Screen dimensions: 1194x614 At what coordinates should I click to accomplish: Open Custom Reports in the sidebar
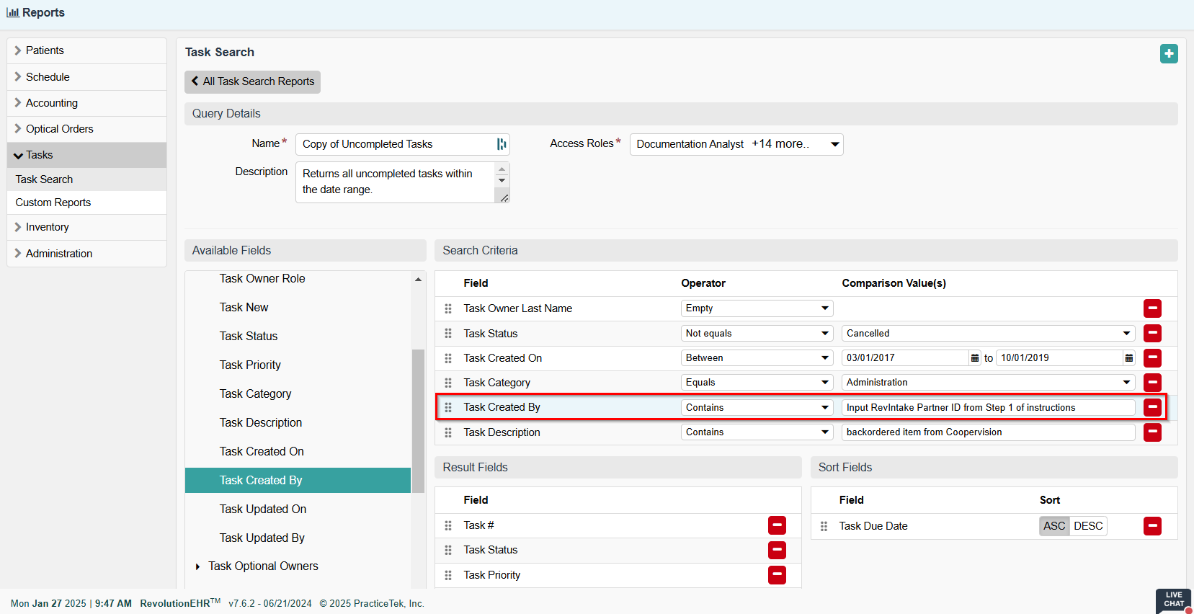53,203
